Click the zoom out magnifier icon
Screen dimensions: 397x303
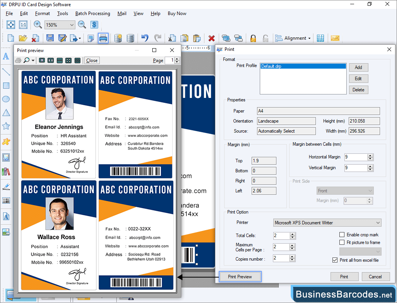point(82,25)
